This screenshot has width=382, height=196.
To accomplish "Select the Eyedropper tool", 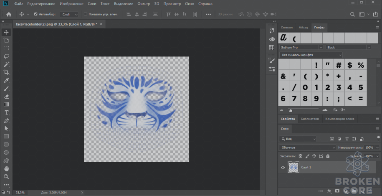I will [x=6, y=80].
